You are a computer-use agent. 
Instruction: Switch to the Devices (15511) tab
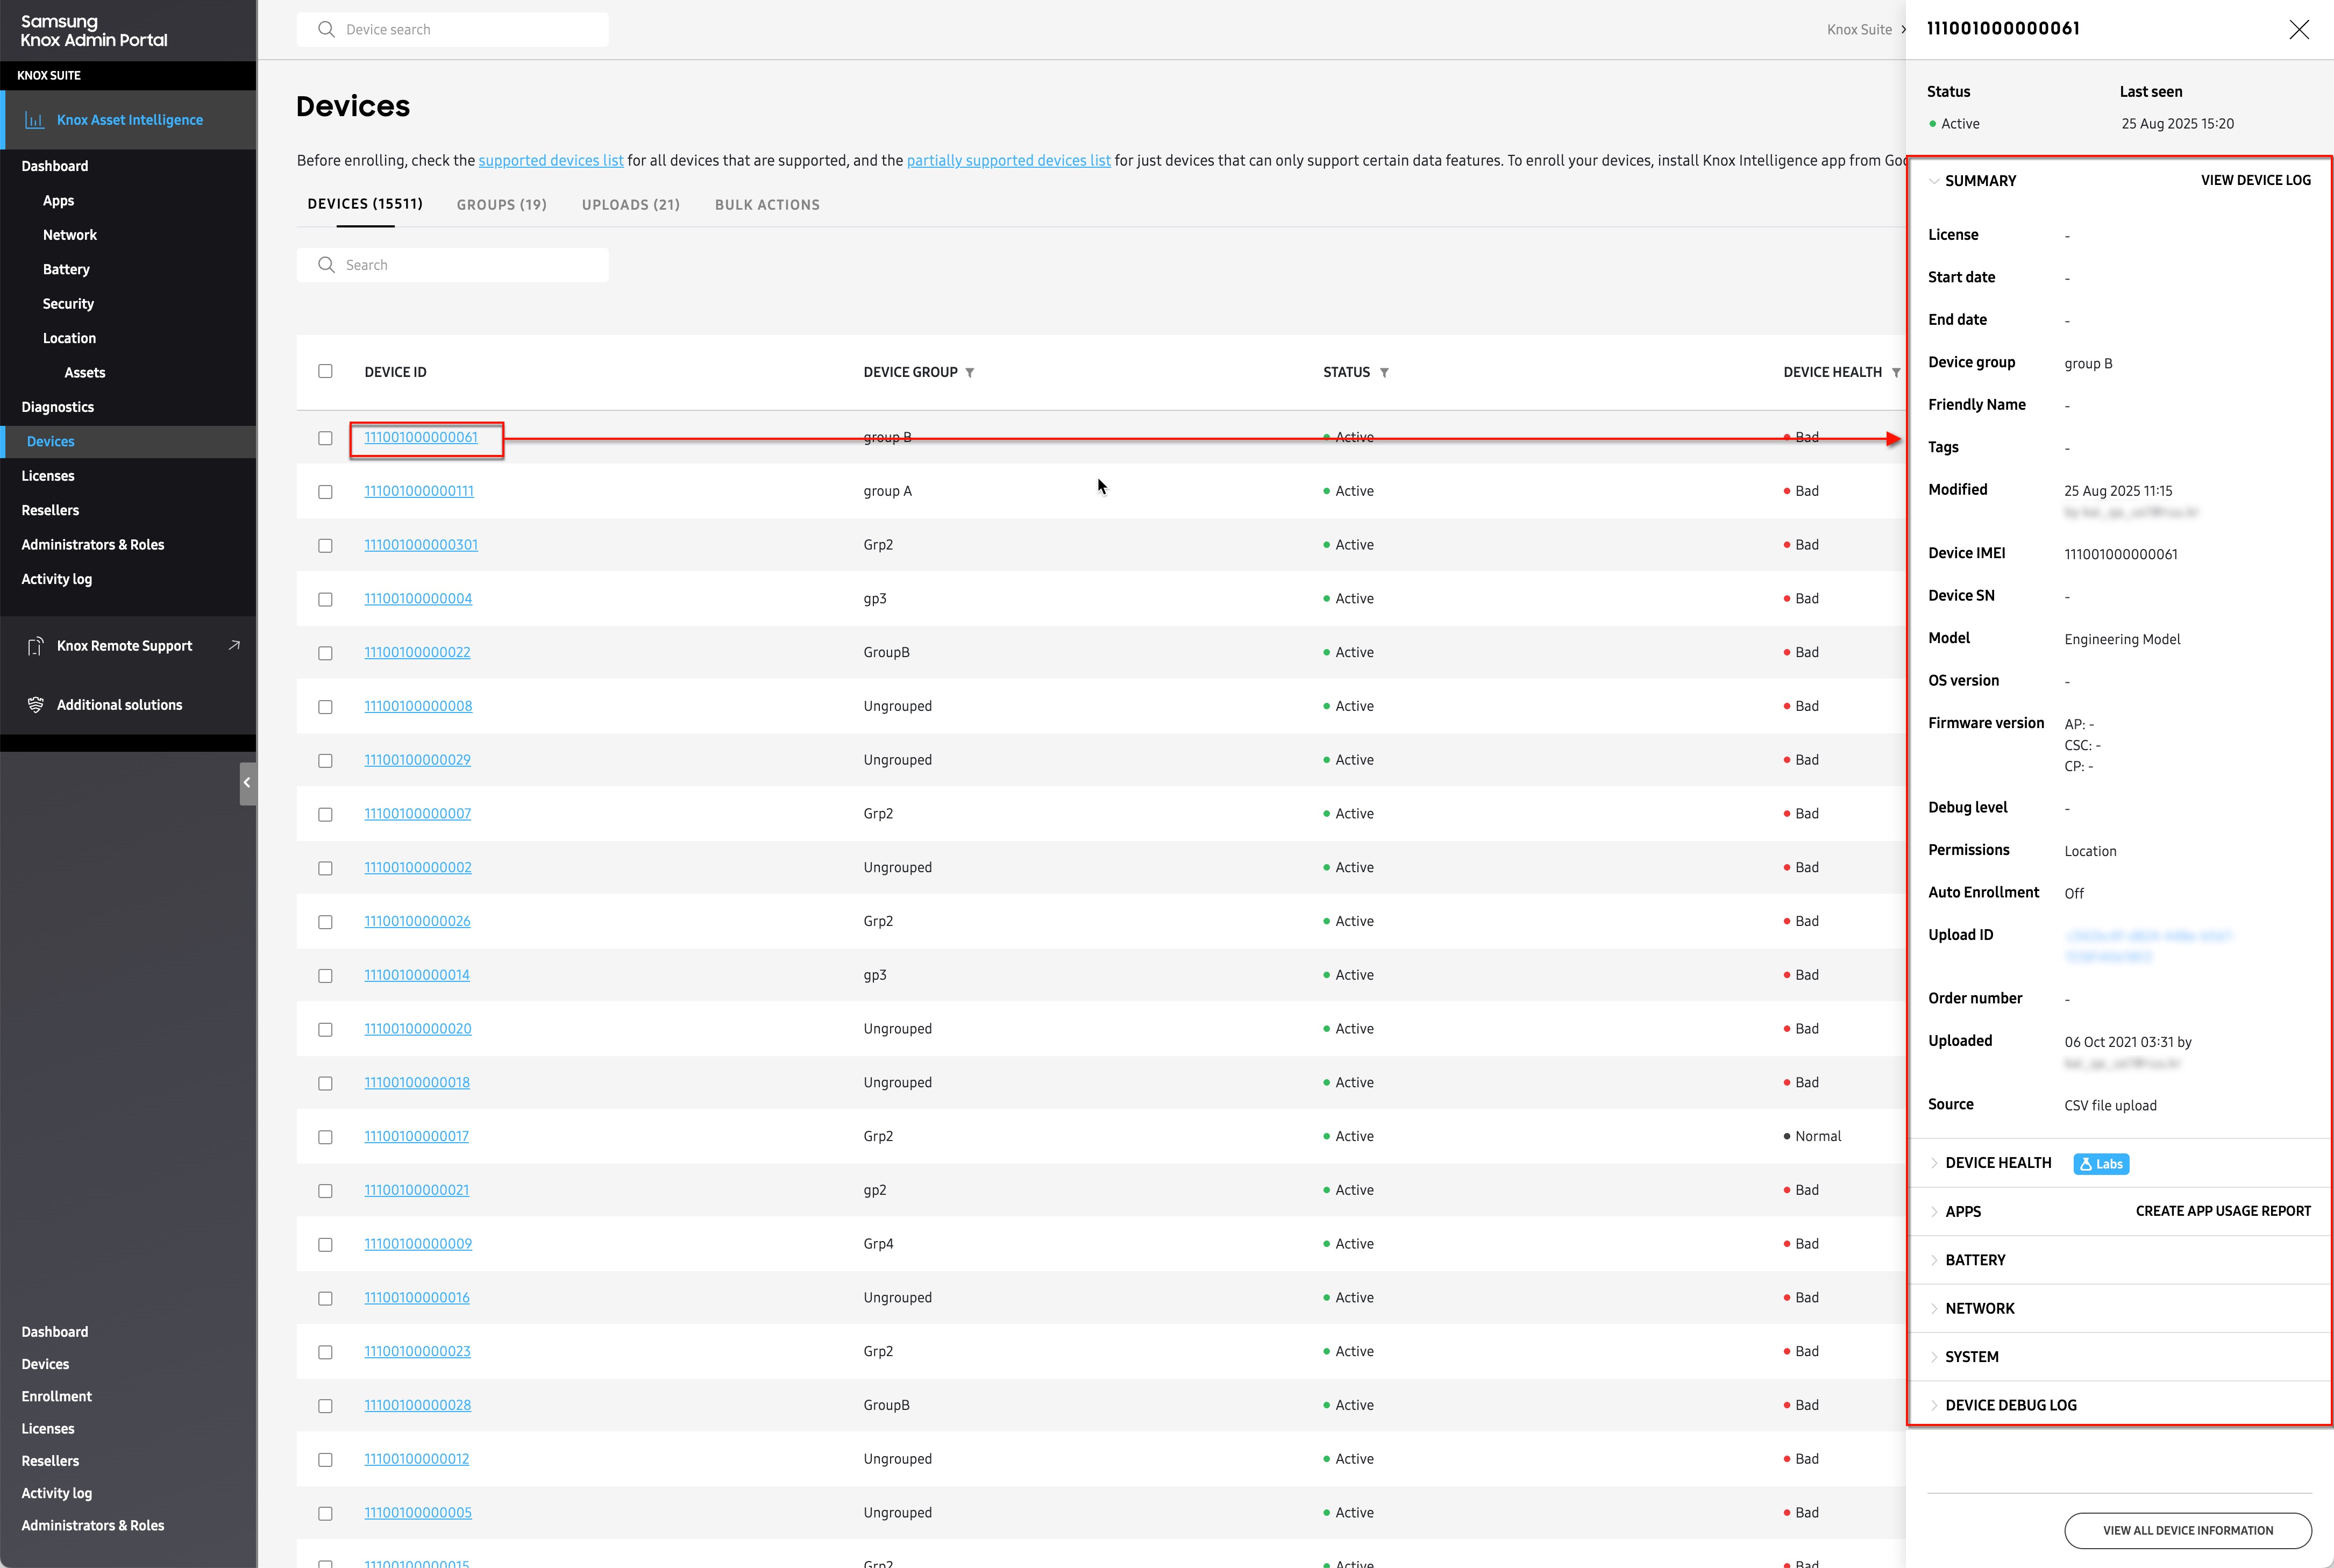pos(365,204)
